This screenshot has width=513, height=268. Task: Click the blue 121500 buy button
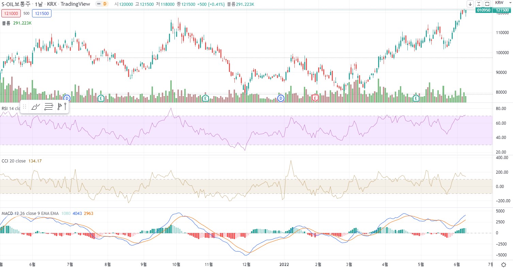pos(42,14)
